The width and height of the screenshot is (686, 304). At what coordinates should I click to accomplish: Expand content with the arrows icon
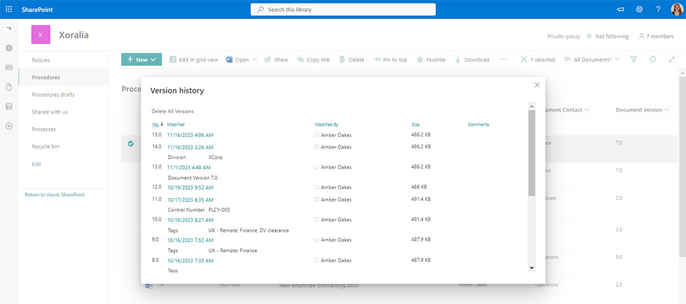[672, 60]
